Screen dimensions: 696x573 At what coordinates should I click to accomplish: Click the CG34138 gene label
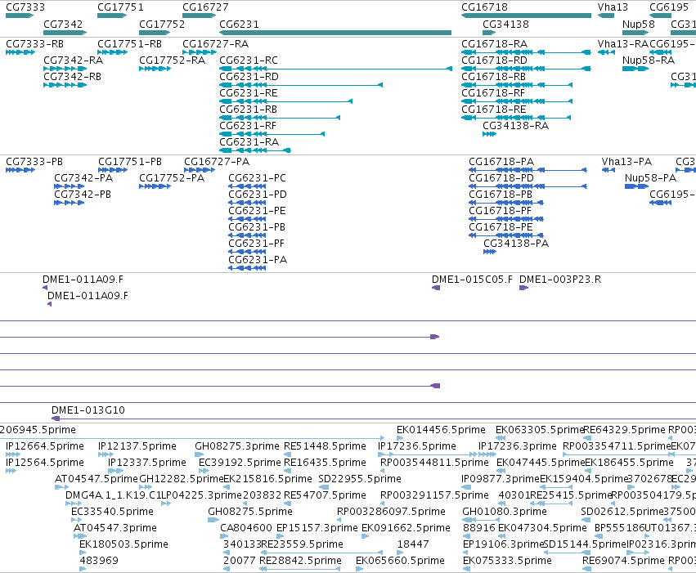pos(505,24)
